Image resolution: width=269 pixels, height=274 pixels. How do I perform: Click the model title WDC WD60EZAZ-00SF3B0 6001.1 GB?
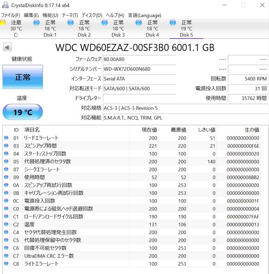(x=135, y=47)
